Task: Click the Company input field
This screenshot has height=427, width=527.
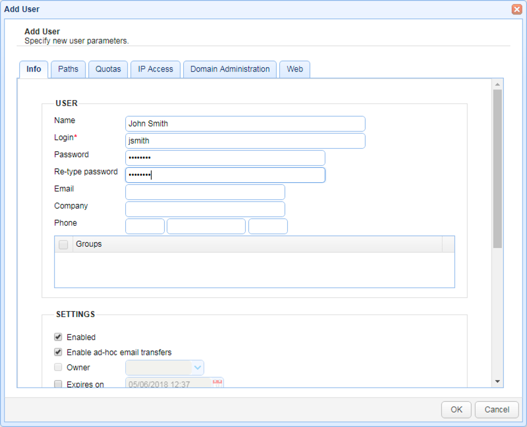Action: (x=204, y=209)
